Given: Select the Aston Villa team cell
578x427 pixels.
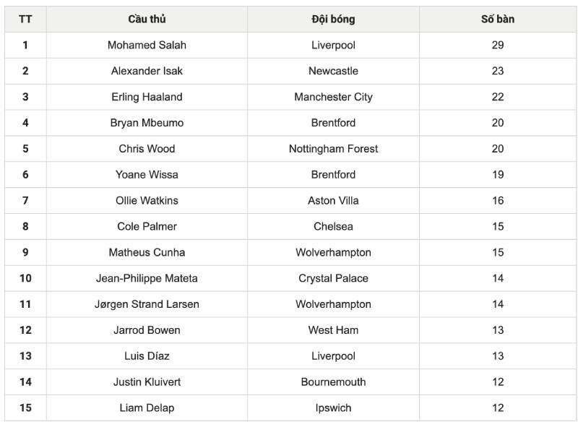Looking at the screenshot, I should 333,201.
